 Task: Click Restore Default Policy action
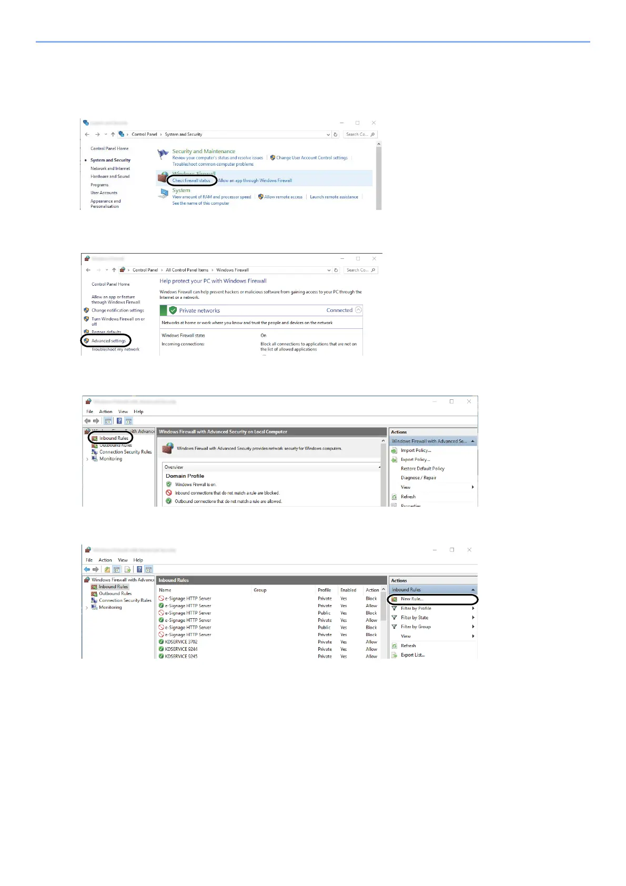[422, 468]
